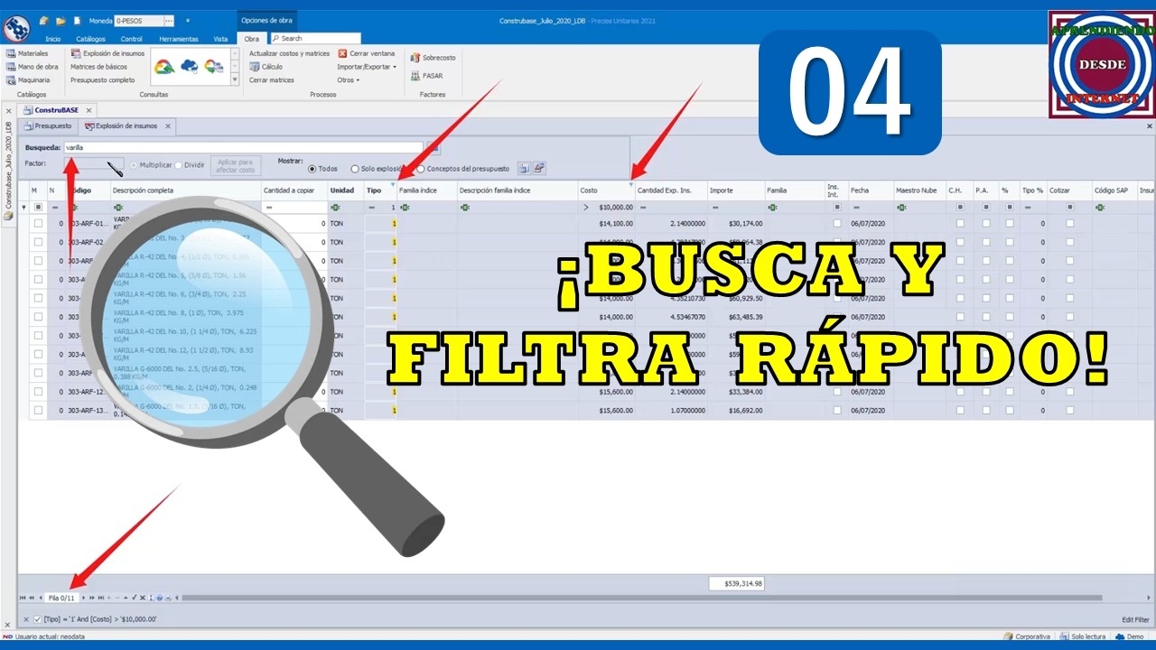Click the Busqueda field containing varilla
1156x650 pixels.
(x=244, y=147)
